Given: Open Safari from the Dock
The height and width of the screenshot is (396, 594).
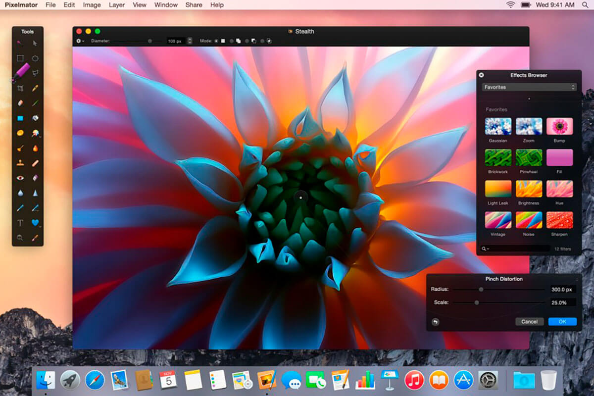Looking at the screenshot, I should pos(95,380).
